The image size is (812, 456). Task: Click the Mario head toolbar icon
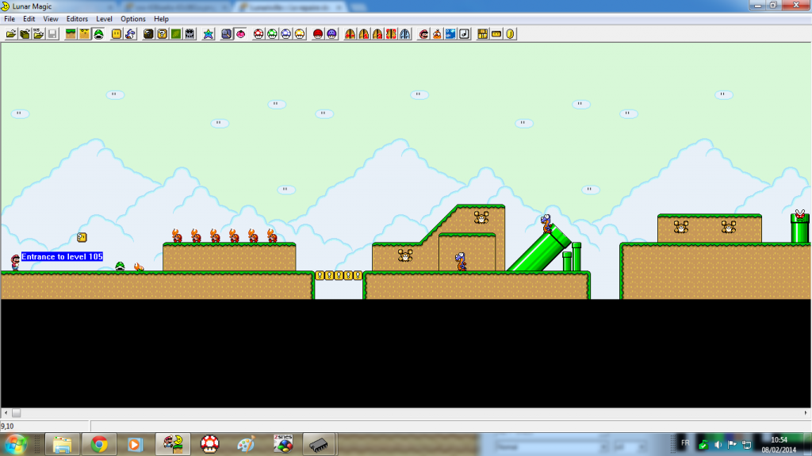click(x=423, y=33)
